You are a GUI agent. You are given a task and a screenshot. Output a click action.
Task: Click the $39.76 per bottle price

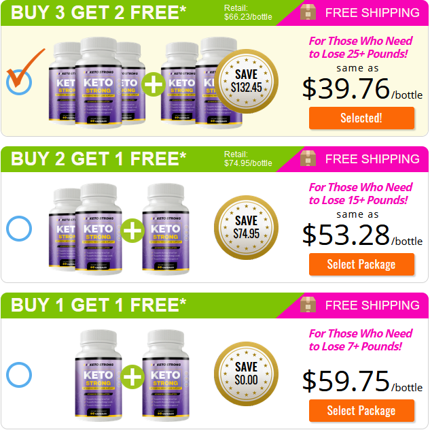click(362, 89)
